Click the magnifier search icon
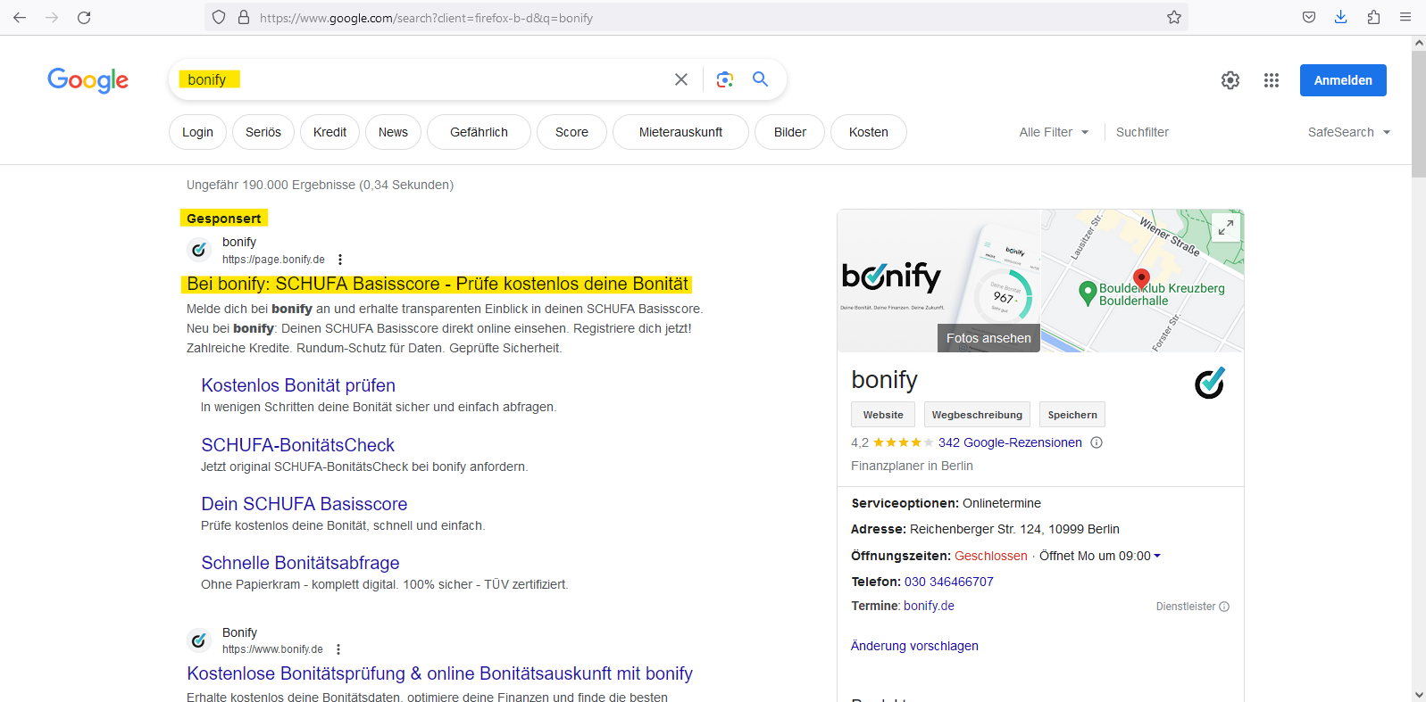 point(760,79)
